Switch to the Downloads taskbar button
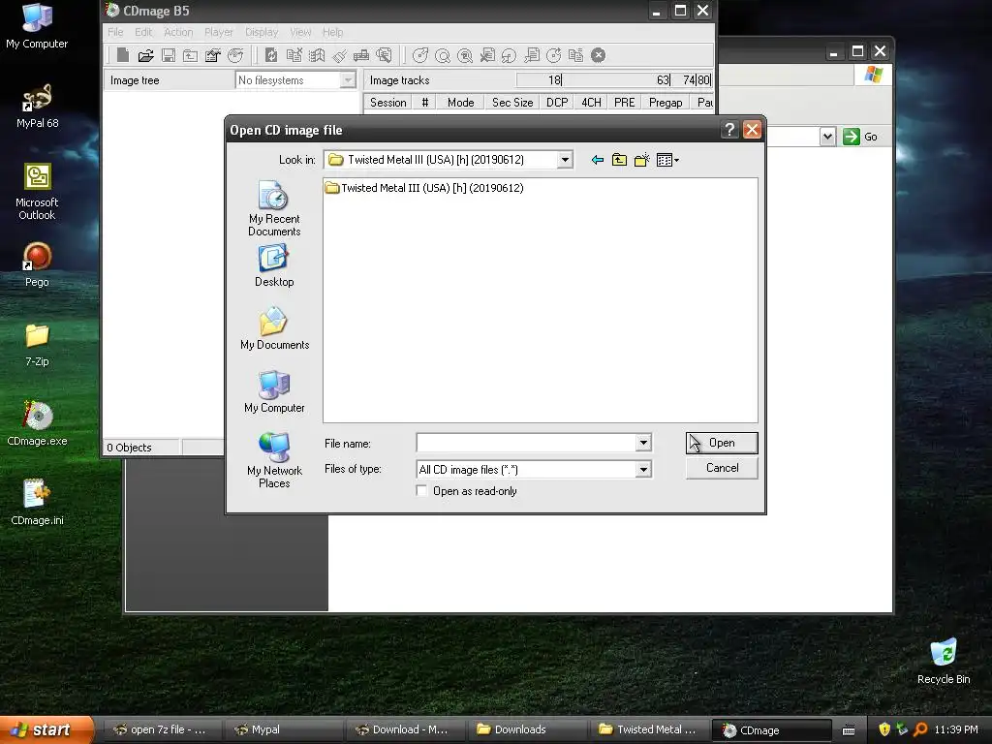The height and width of the screenshot is (744, 992). click(x=529, y=729)
